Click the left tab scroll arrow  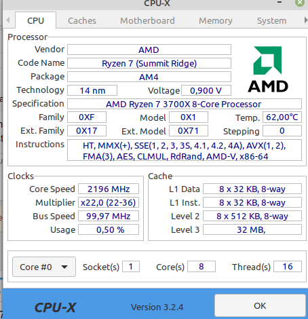click(8, 20)
